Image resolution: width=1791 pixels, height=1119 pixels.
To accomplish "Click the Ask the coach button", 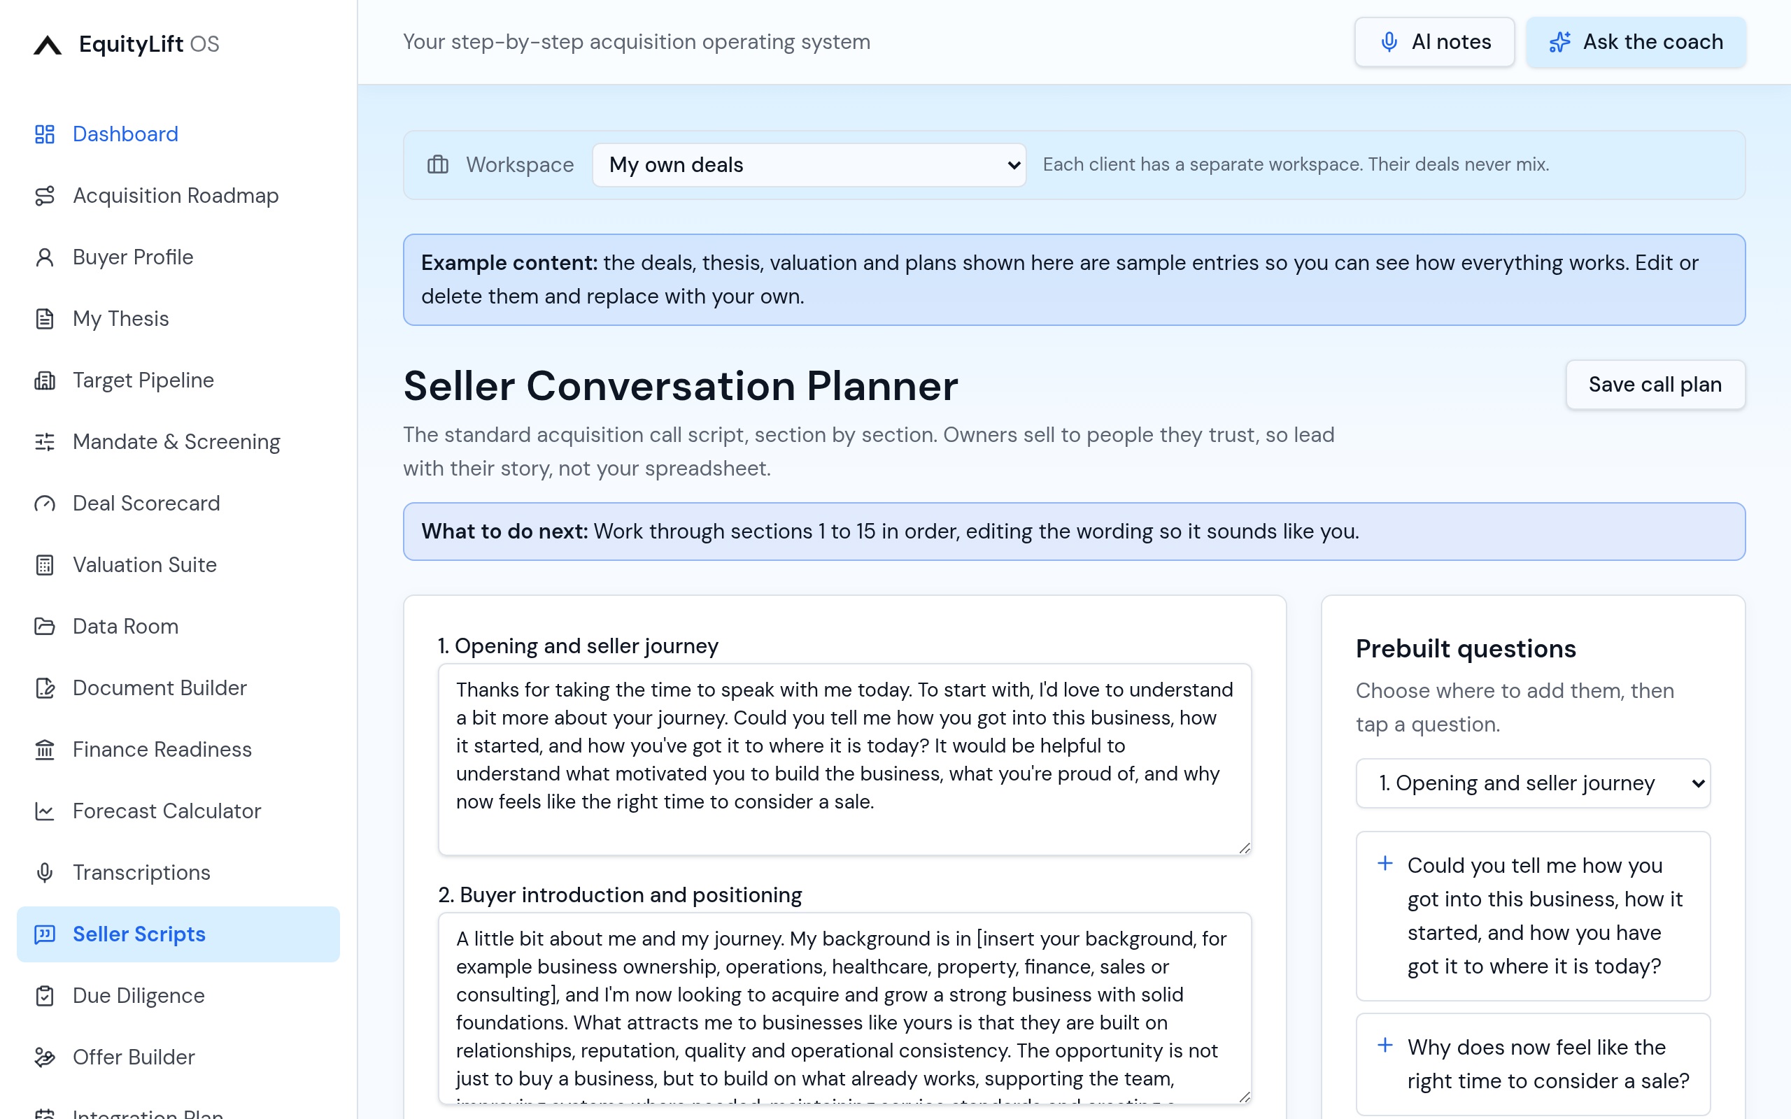I will [1636, 42].
